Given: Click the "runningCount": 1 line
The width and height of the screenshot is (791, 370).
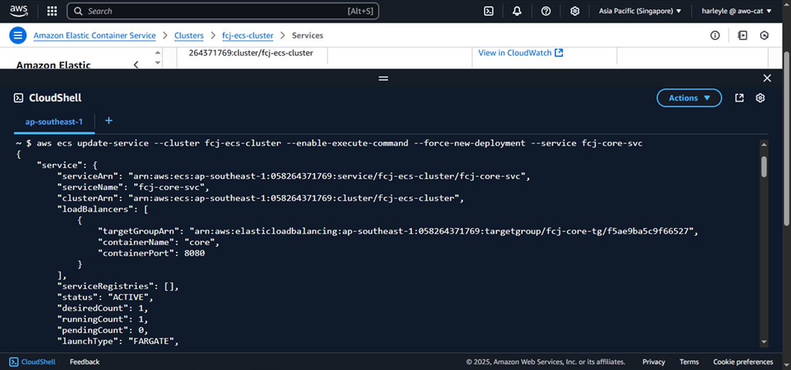Looking at the screenshot, I should [102, 319].
